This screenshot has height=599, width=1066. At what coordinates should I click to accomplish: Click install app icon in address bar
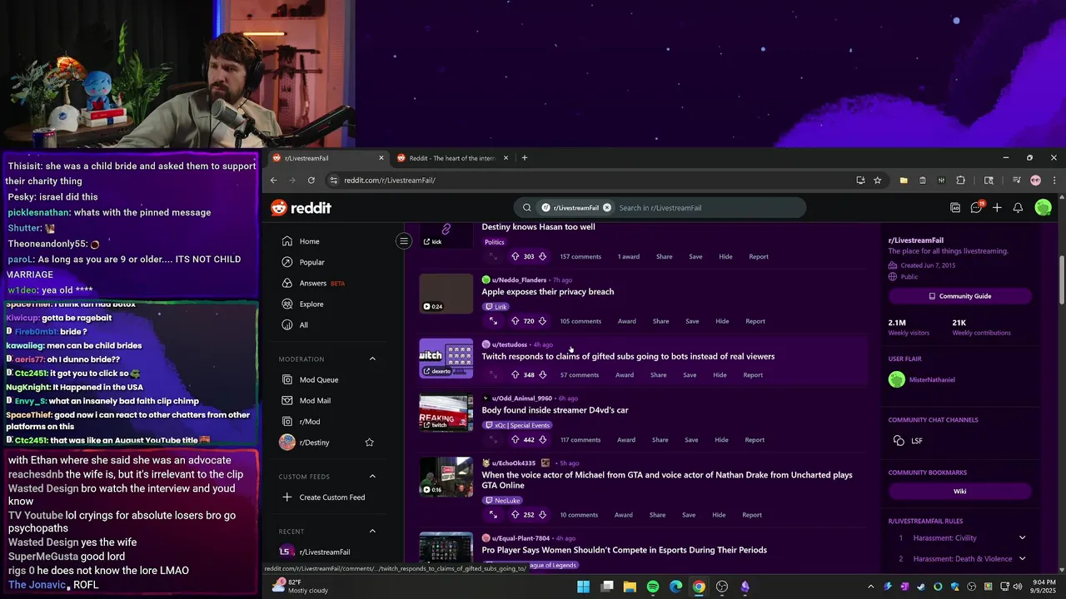(x=860, y=181)
